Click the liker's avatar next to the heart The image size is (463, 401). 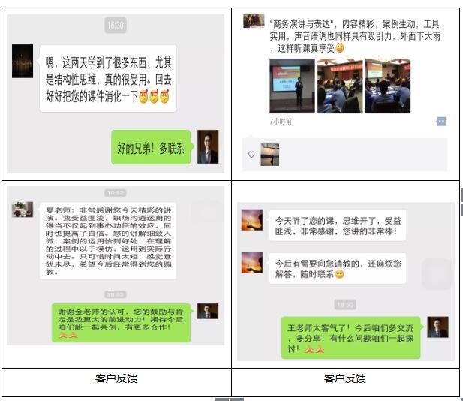coord(270,154)
